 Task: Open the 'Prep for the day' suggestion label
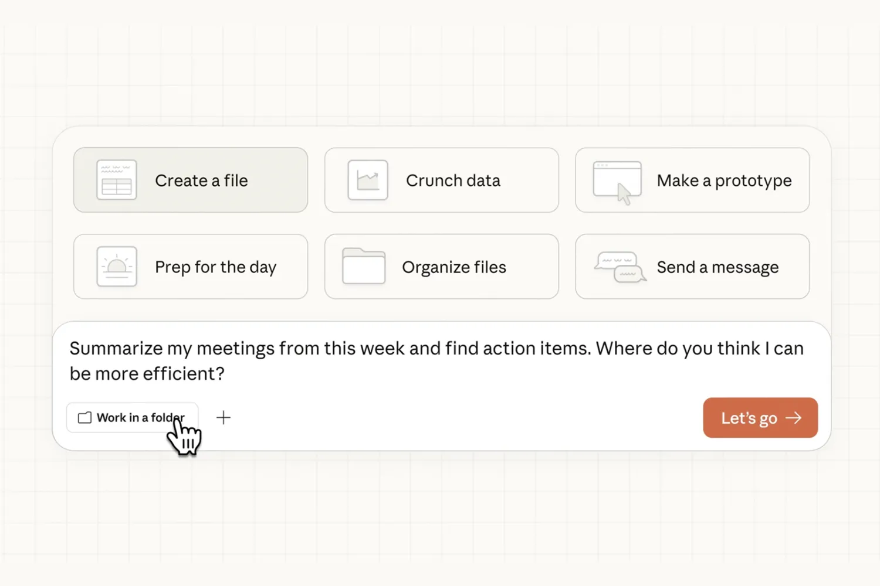click(215, 267)
